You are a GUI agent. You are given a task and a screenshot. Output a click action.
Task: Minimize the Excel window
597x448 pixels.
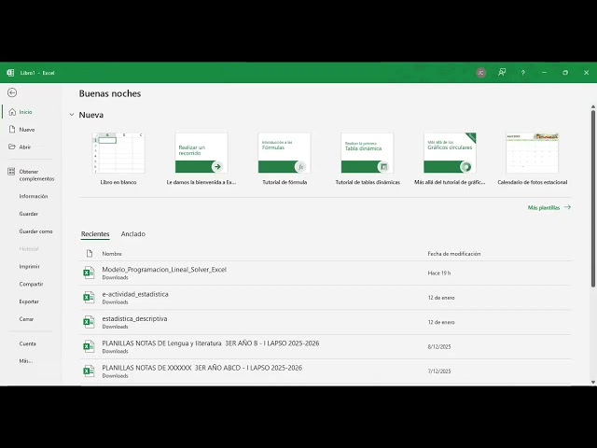(x=545, y=73)
